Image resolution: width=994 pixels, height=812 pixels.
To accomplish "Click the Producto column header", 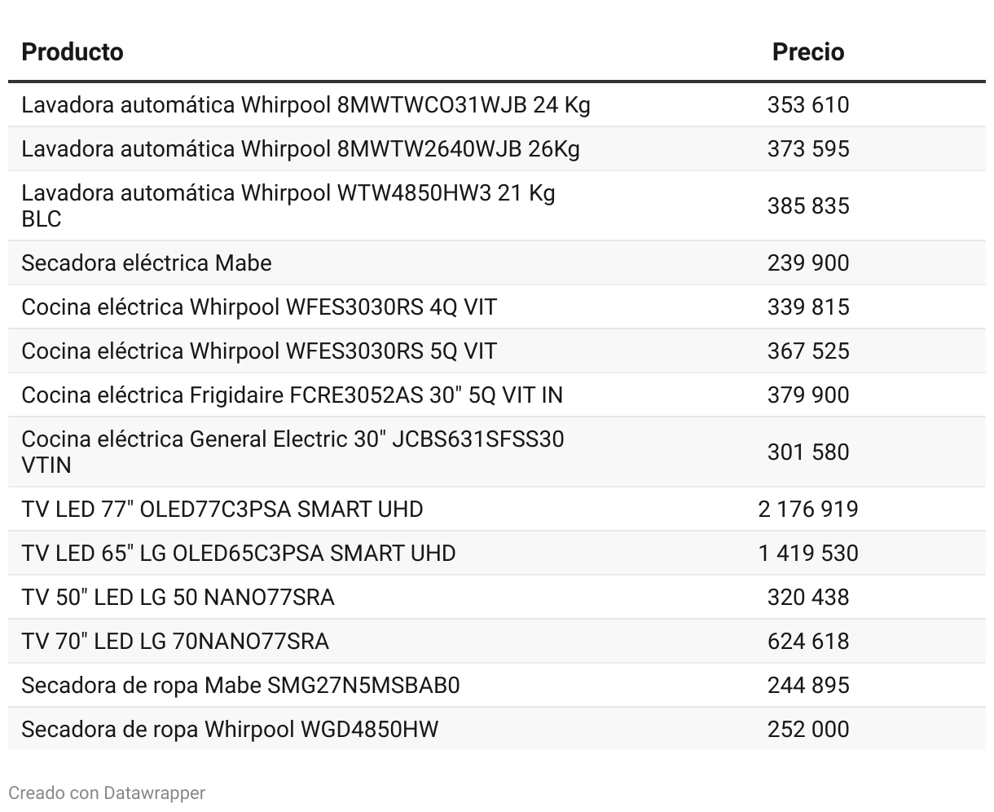I will 73,52.
